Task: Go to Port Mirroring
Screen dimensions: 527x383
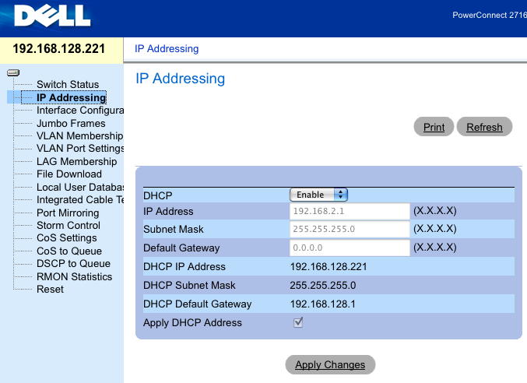Action: point(68,213)
